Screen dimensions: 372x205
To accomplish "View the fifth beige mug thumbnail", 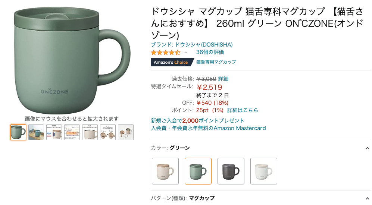I will 90,132.
